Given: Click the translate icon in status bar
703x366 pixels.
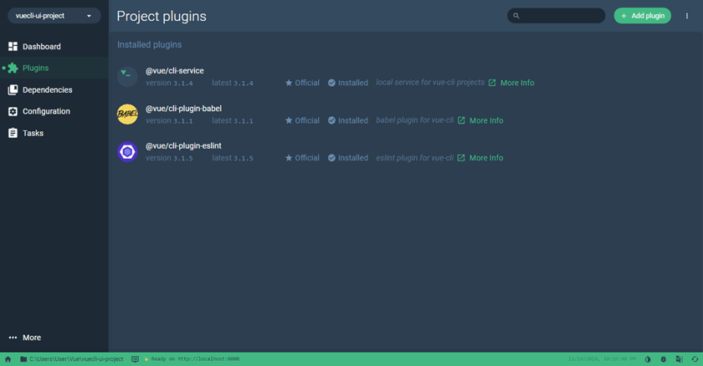Looking at the screenshot, I should (x=679, y=359).
